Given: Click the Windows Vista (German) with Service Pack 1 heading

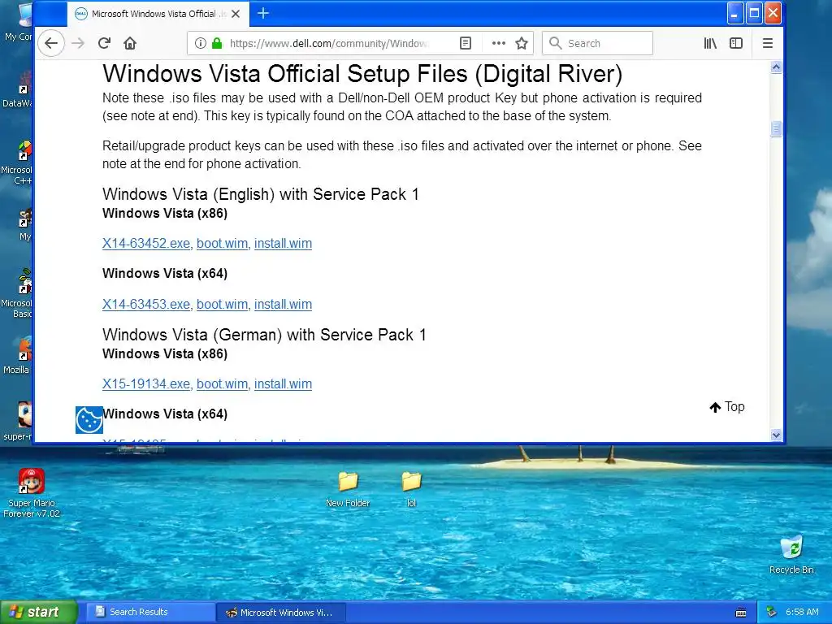Looking at the screenshot, I should pyautogui.click(x=264, y=335).
